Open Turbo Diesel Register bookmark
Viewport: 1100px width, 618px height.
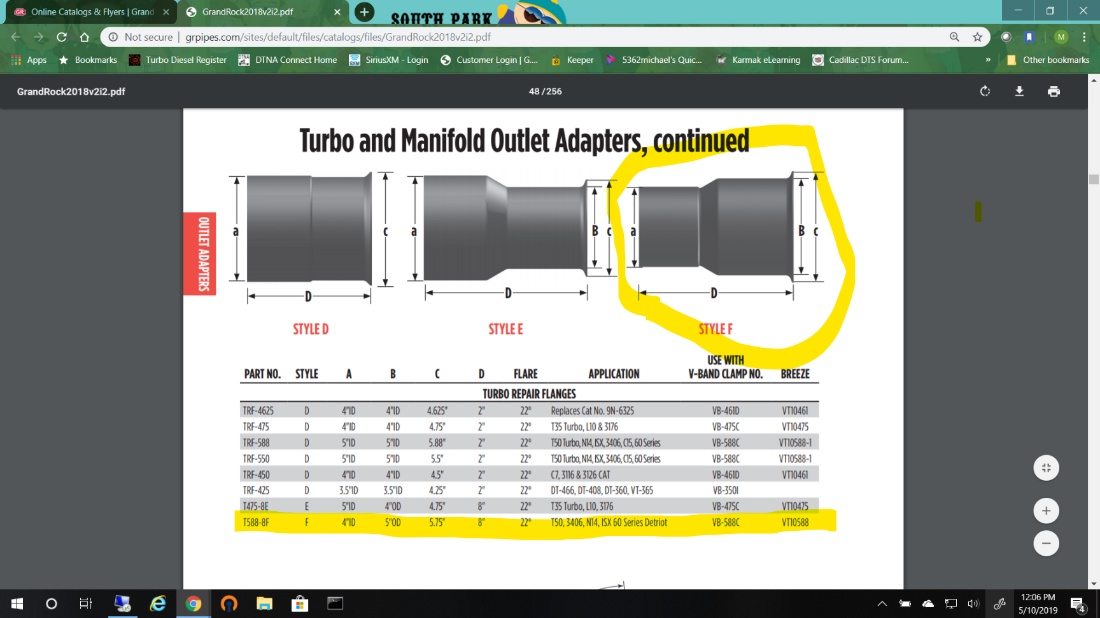click(178, 60)
